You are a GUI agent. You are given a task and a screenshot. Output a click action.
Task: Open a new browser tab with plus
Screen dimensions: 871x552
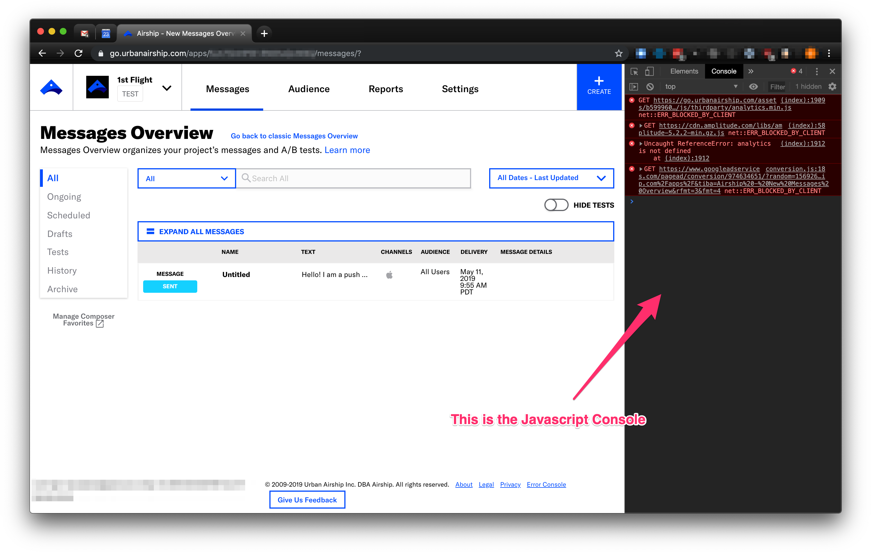(264, 33)
